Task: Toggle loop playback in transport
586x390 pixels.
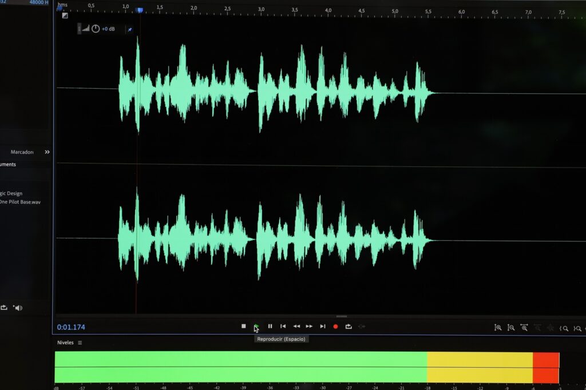Action: [348, 327]
